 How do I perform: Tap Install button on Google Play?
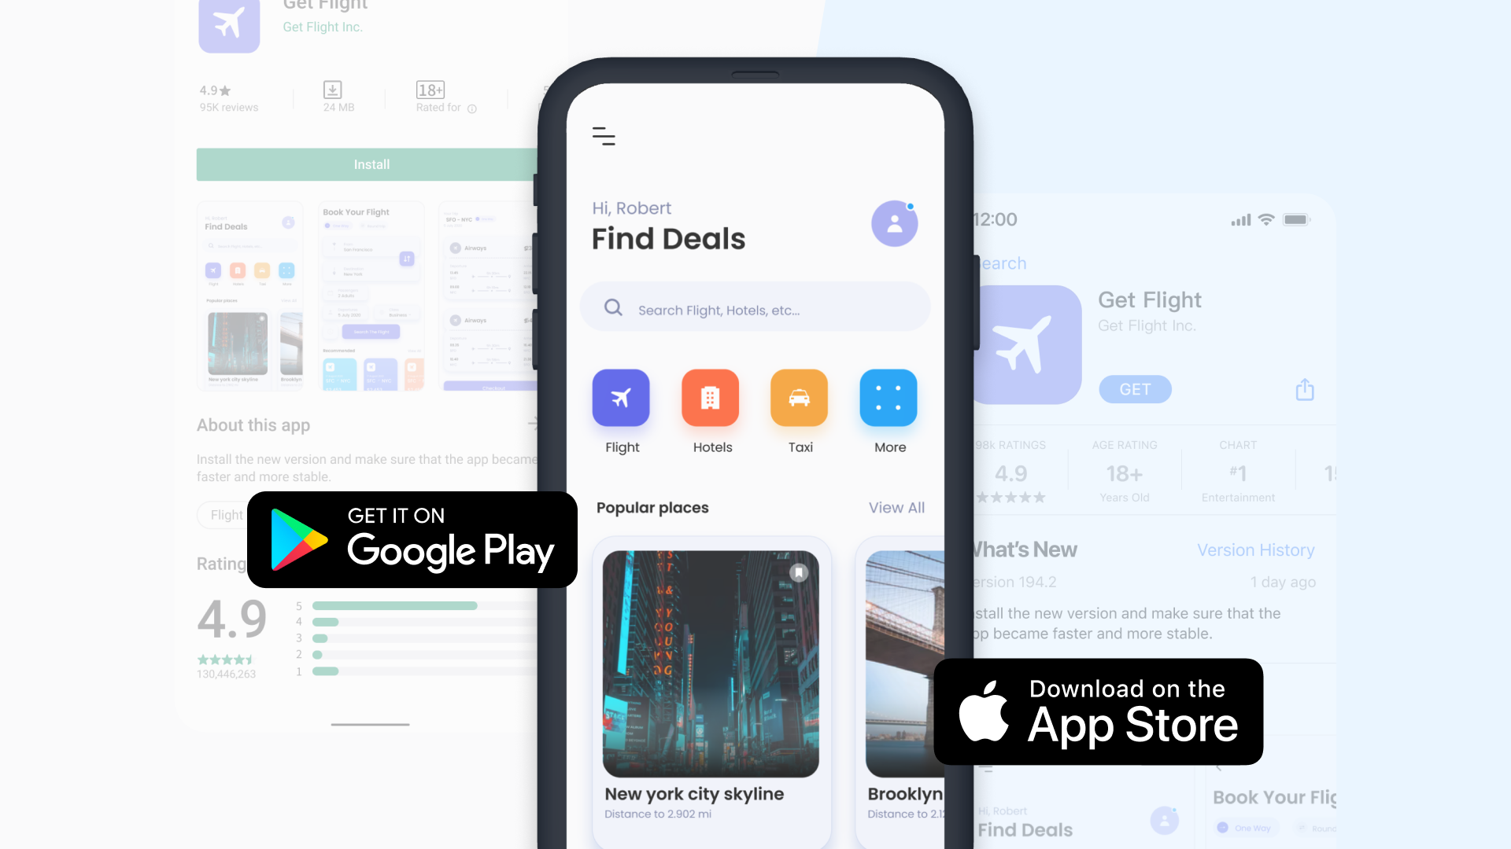(371, 165)
